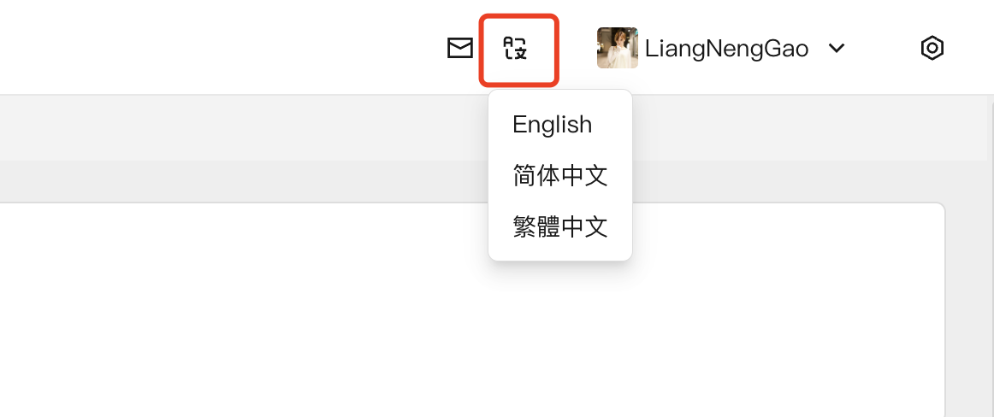Pick Traditional Chinese (繁體中文) entry
The image size is (994, 417).
coord(560,226)
